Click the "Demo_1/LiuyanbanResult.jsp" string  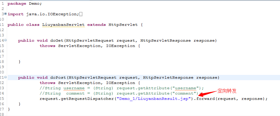click(x=154, y=99)
